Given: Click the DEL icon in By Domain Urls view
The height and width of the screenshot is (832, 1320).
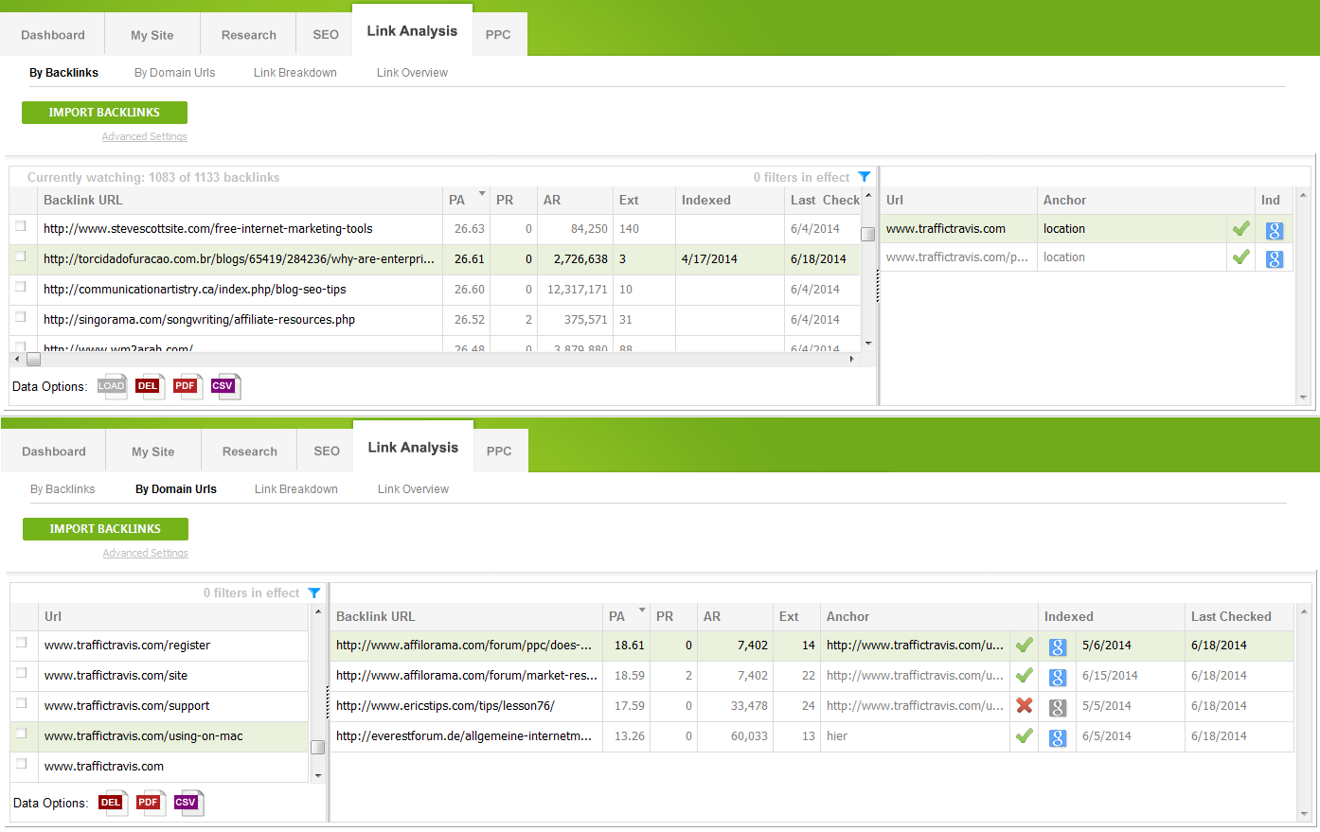Looking at the screenshot, I should click(x=113, y=803).
